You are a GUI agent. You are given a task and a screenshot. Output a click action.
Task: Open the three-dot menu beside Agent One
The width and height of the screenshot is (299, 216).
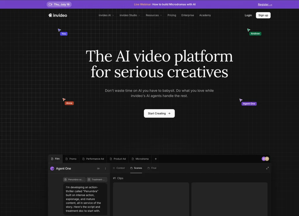105,168
